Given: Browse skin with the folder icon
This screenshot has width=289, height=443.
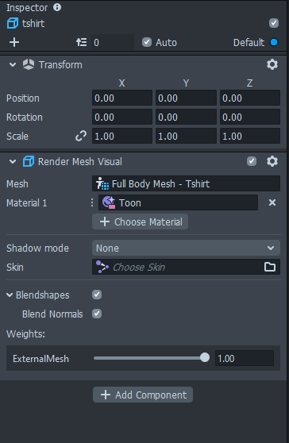Looking at the screenshot, I should [x=270, y=267].
